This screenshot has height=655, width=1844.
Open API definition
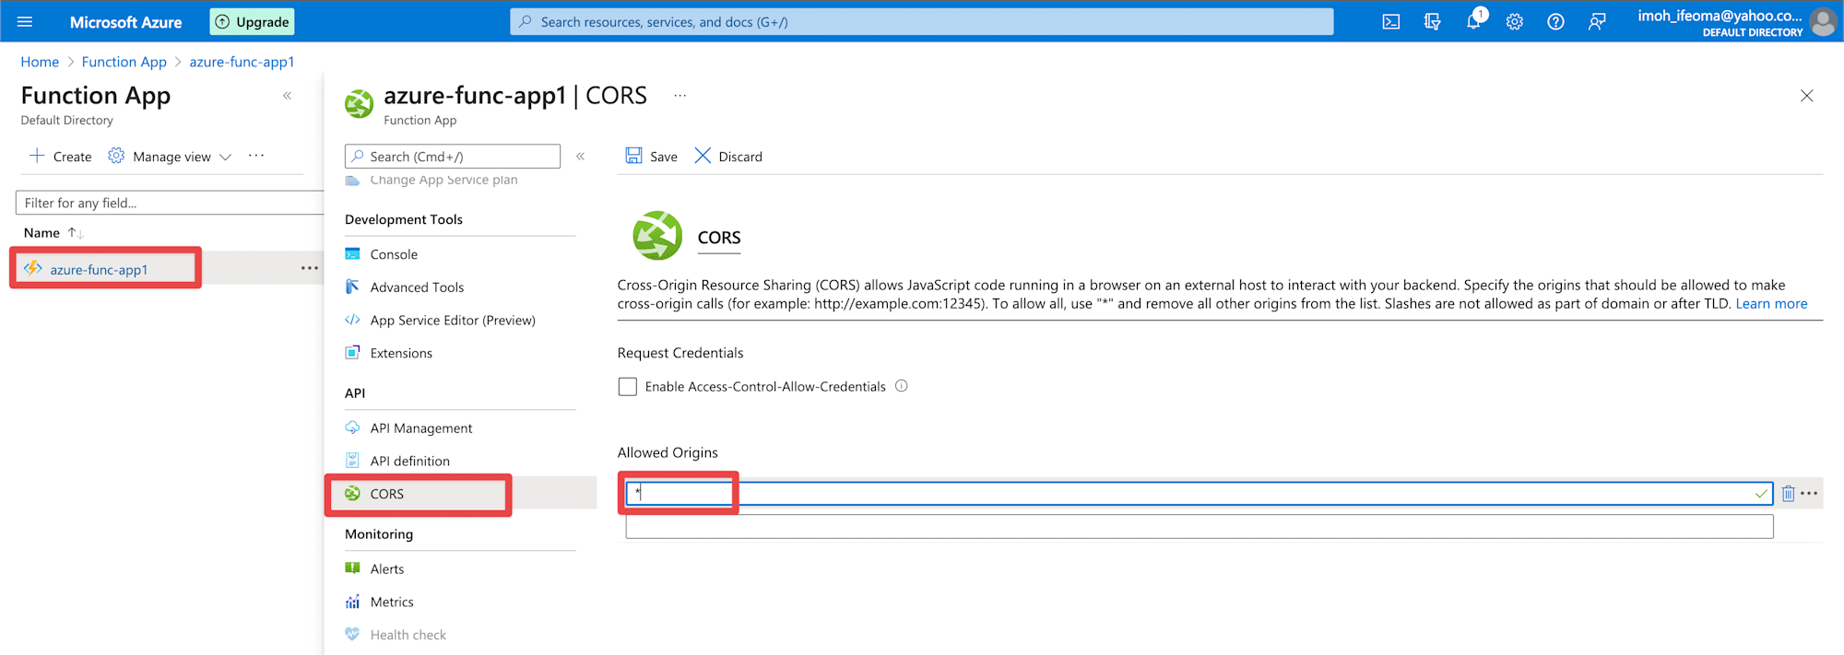(410, 461)
